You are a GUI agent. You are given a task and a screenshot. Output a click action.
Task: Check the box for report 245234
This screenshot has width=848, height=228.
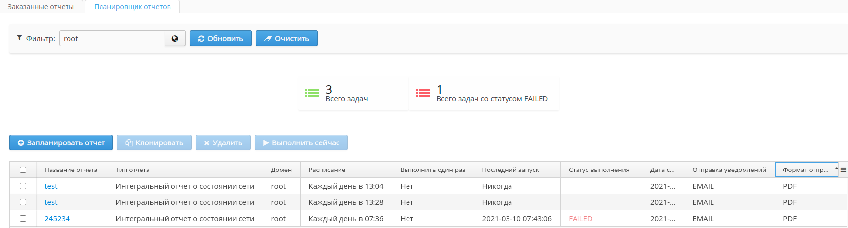tap(23, 219)
